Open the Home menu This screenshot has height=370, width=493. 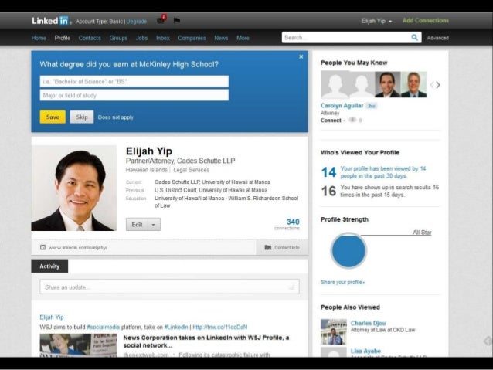(x=39, y=38)
